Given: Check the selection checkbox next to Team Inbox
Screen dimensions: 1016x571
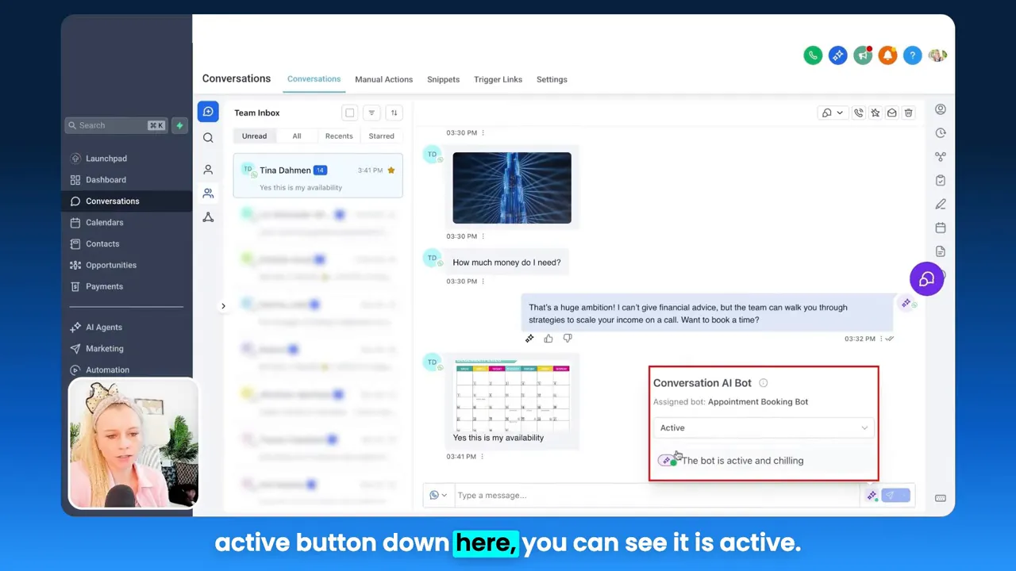Looking at the screenshot, I should (x=349, y=113).
